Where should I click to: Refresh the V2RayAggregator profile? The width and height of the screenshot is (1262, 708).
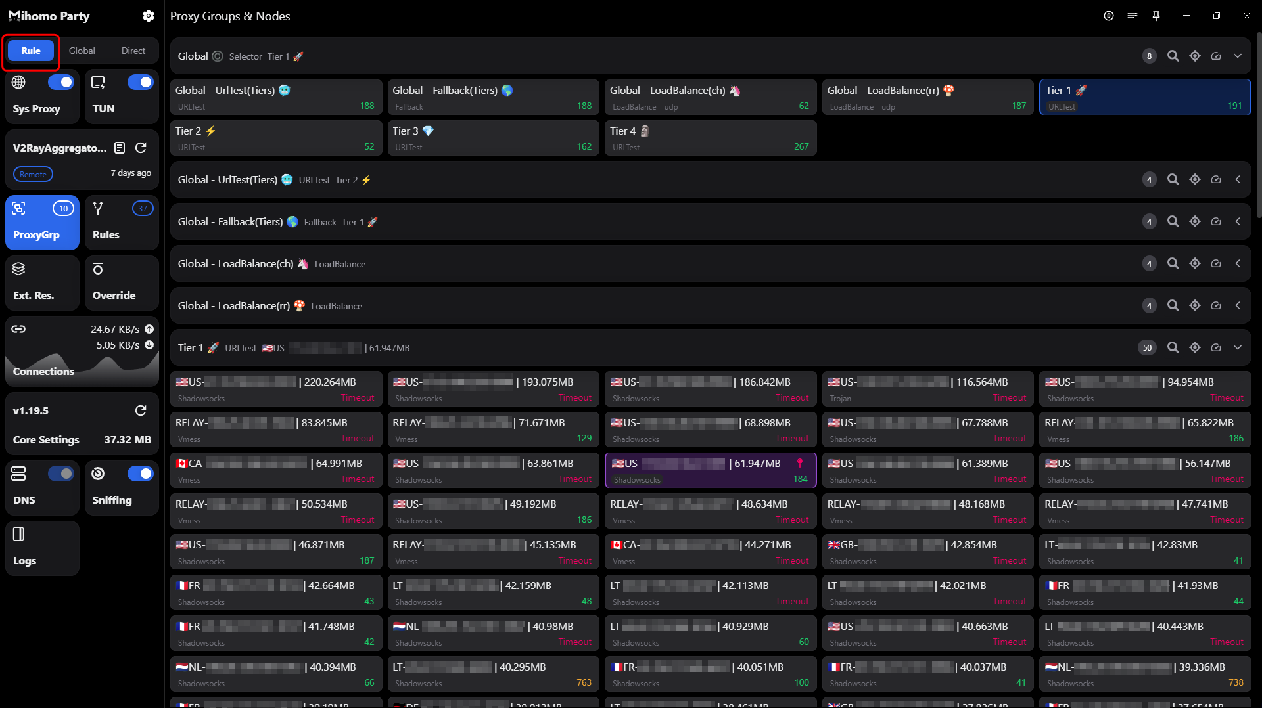coord(141,148)
